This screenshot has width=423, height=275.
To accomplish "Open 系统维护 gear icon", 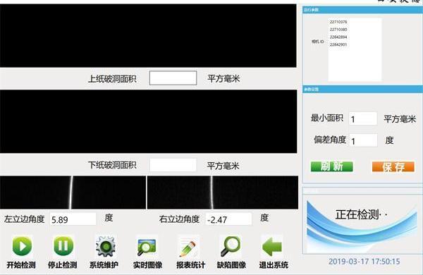I will [x=106, y=246].
